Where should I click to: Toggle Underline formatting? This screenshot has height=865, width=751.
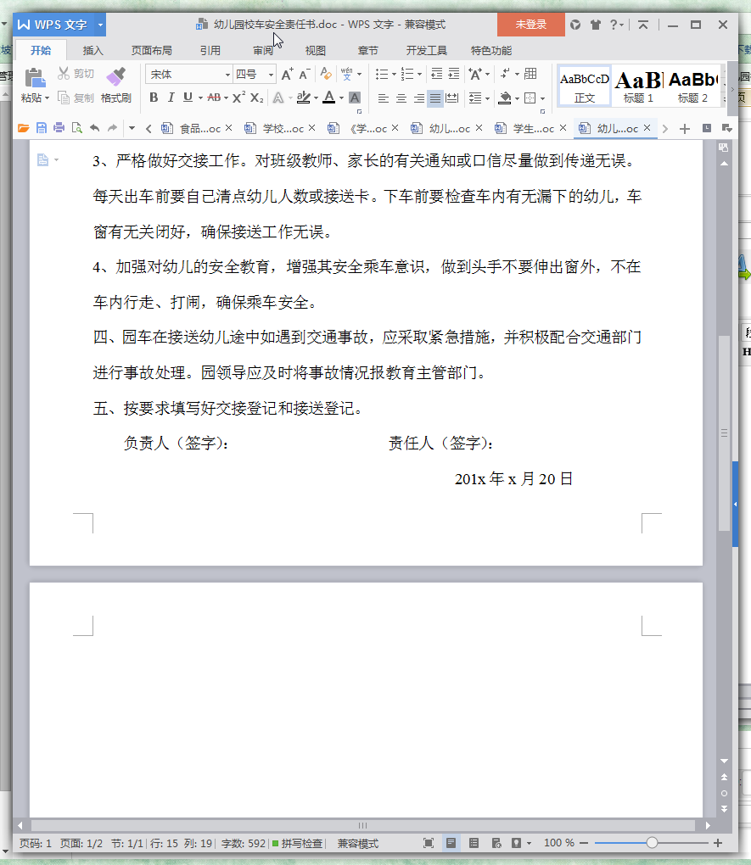pos(188,98)
